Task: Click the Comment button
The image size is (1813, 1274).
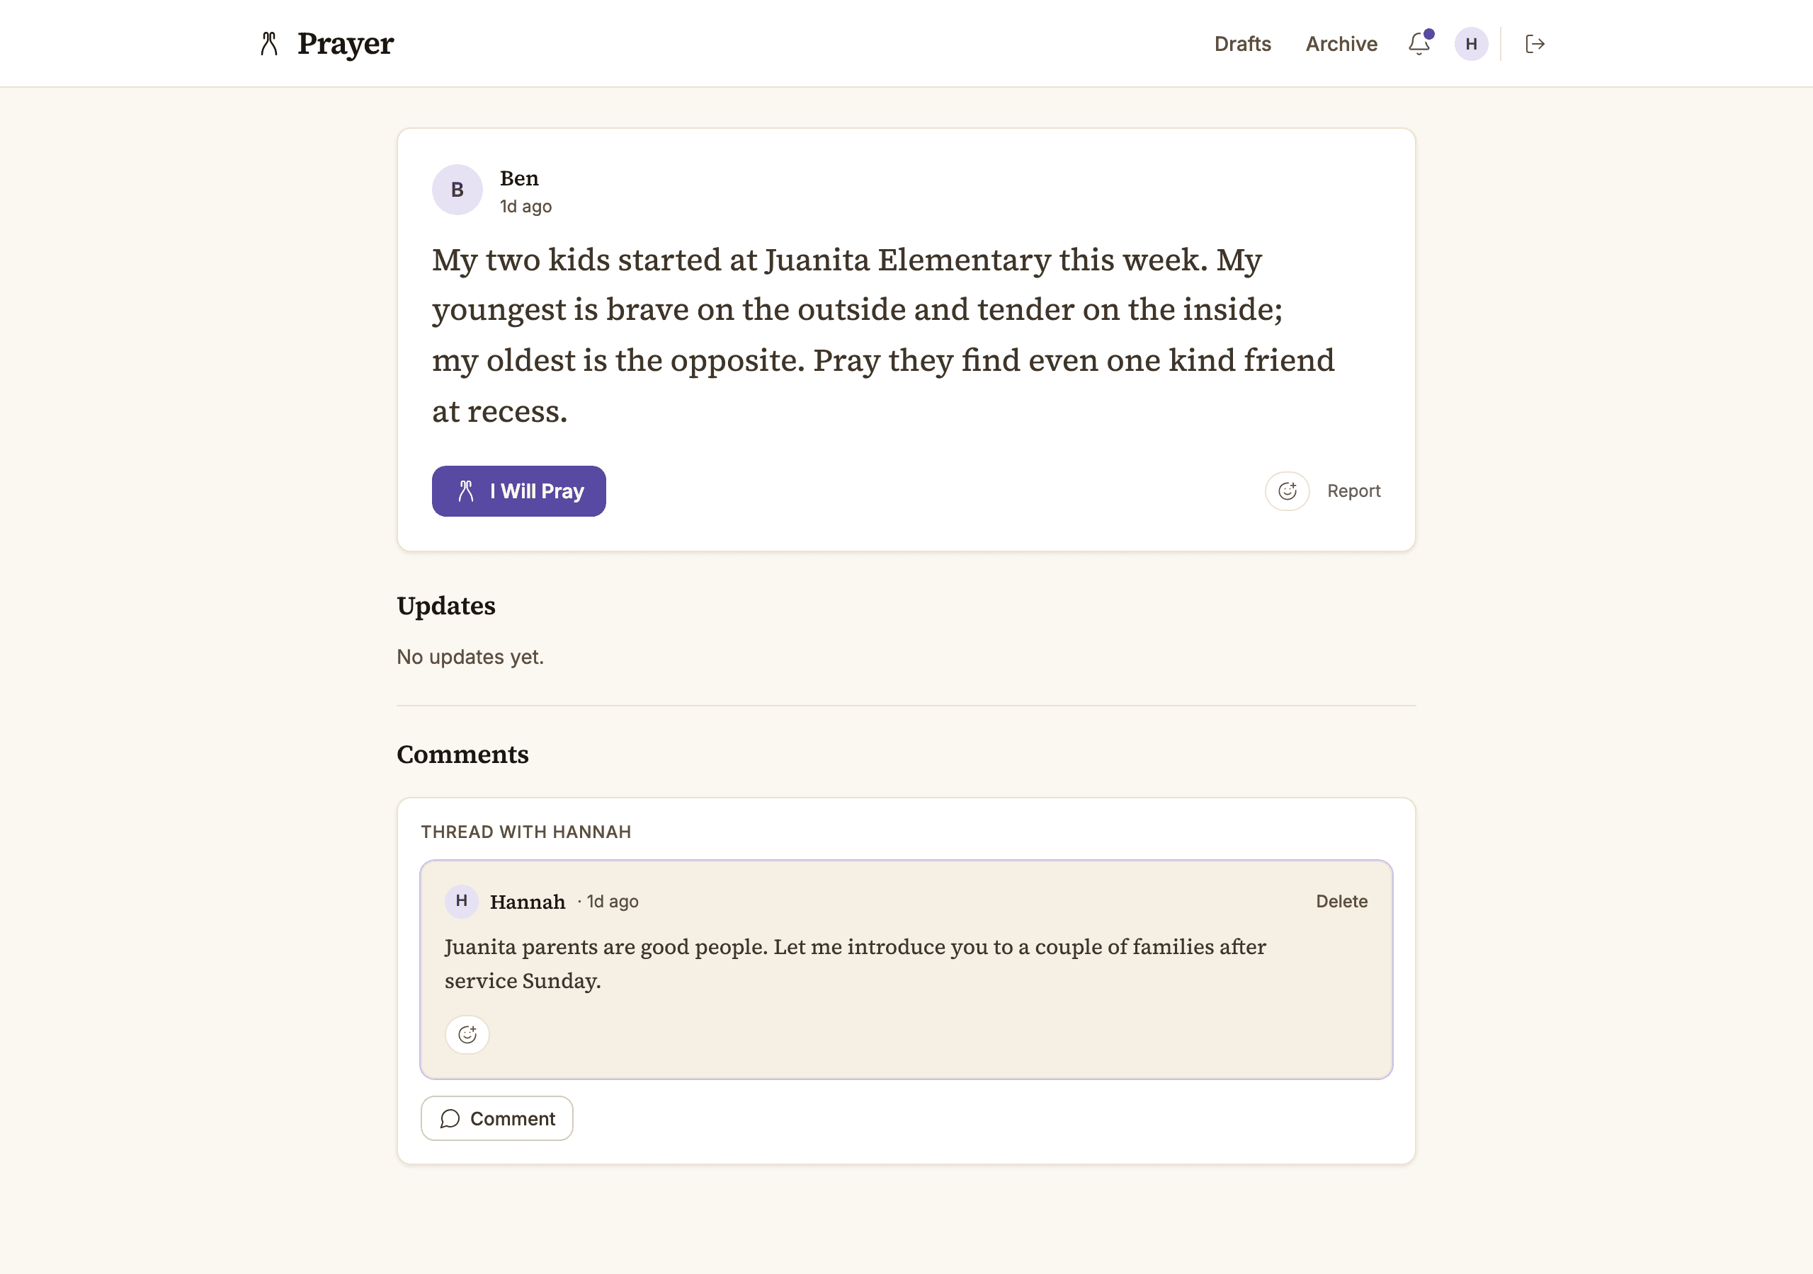Action: tap(496, 1118)
